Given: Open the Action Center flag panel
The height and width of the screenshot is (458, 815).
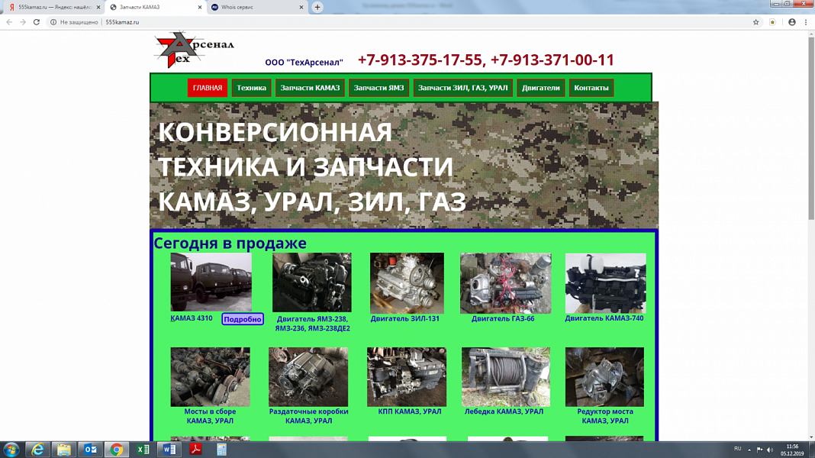Looking at the screenshot, I should [x=760, y=449].
